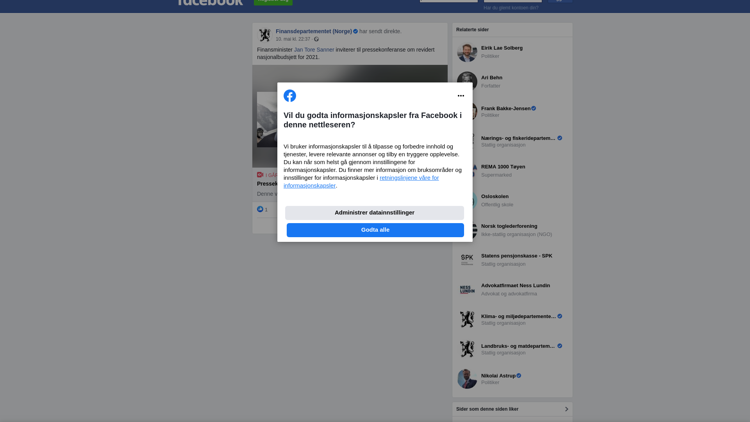Click Klima- og miljødepartementet coat of arms icon
The image size is (750, 422).
tap(467, 319)
